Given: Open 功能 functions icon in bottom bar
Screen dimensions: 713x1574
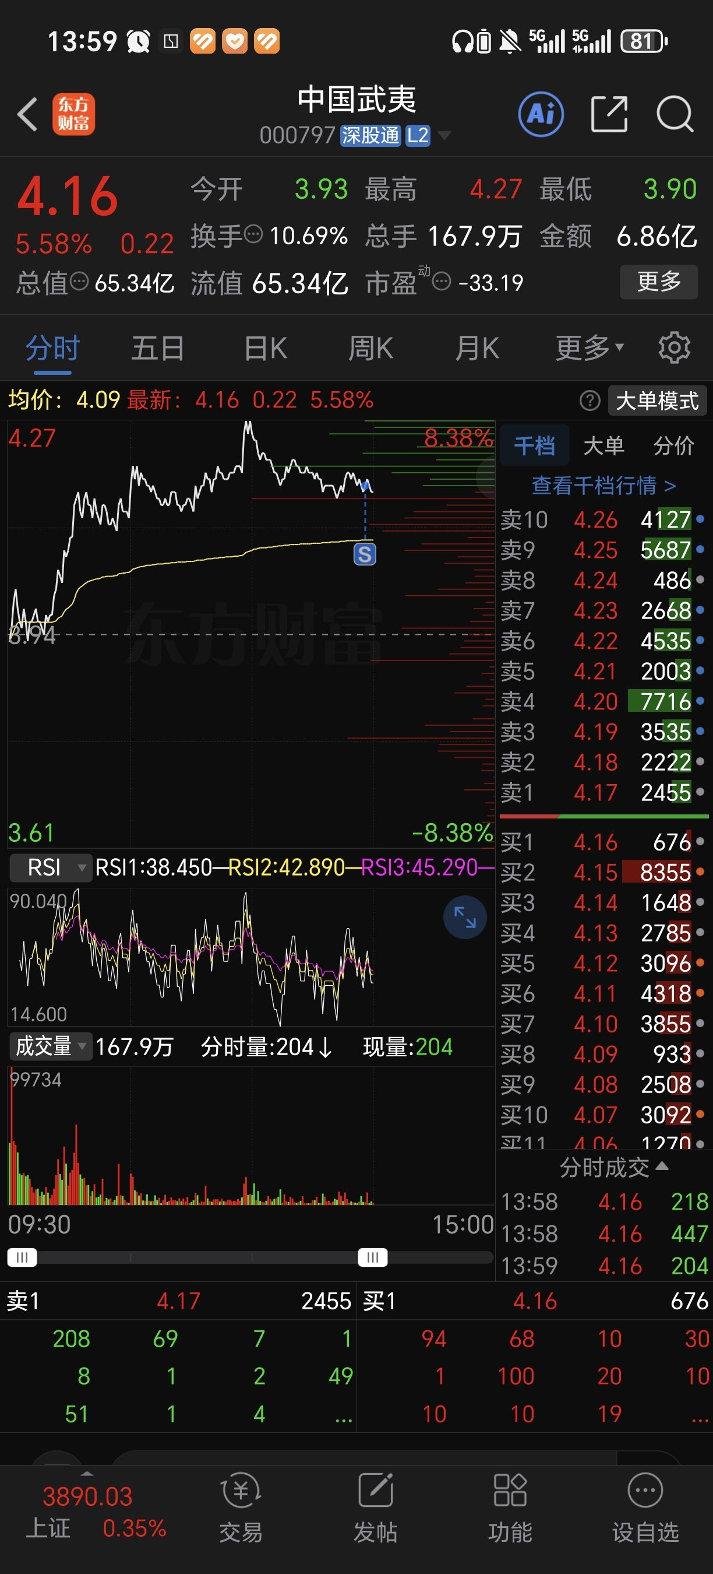Looking at the screenshot, I should point(510,1507).
